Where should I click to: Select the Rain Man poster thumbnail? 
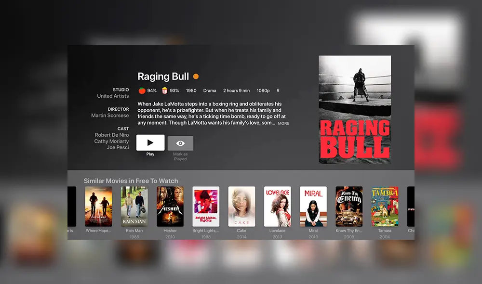[134, 206]
